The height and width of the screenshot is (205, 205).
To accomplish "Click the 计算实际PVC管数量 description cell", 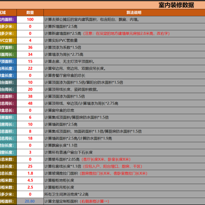I will (124, 41).
